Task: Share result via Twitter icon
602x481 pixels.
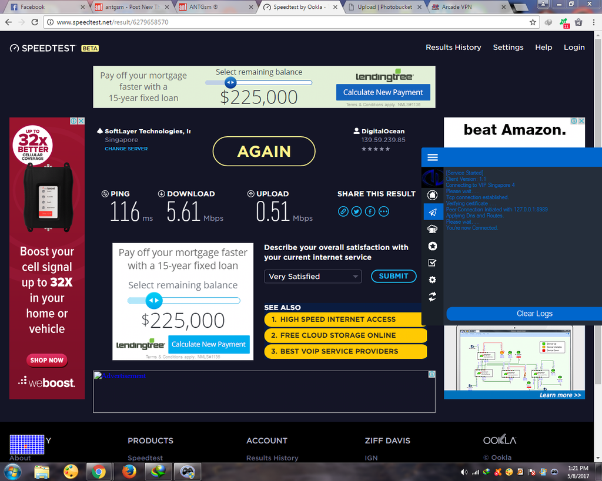Action: pos(356,211)
